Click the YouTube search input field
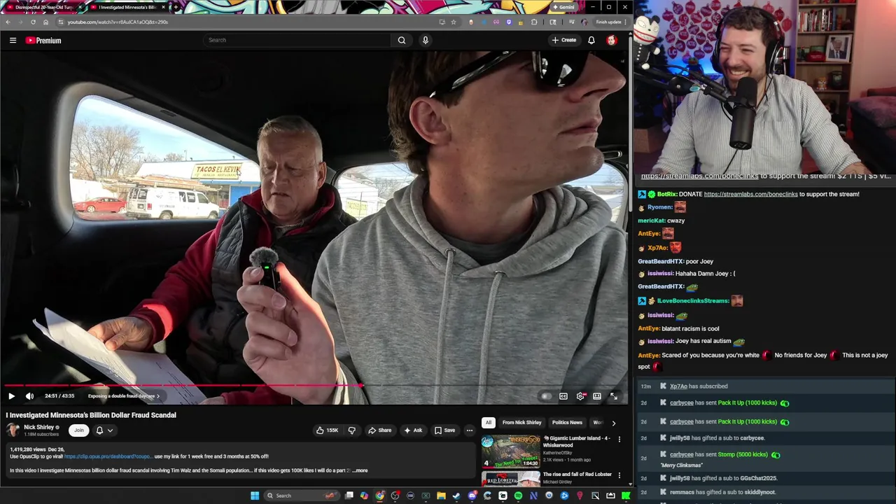The height and width of the screenshot is (504, 896). point(297,40)
